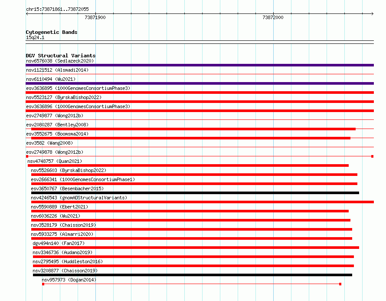Click the purple bar under nsv6110494
Image resolution: width=386 pixels, height=301 pixels.
point(200,83)
